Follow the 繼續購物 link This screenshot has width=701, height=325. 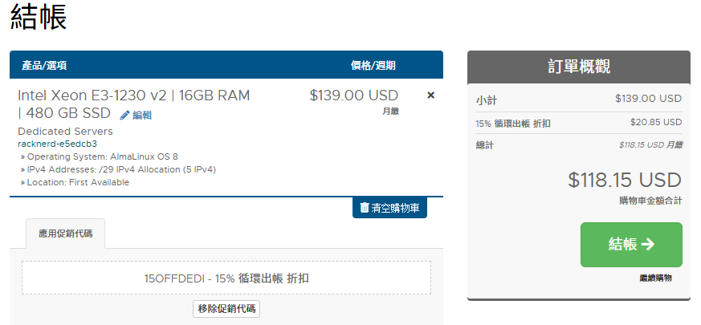tap(655, 278)
